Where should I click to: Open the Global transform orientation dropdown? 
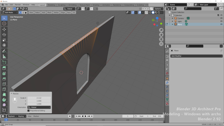coord(69,9)
